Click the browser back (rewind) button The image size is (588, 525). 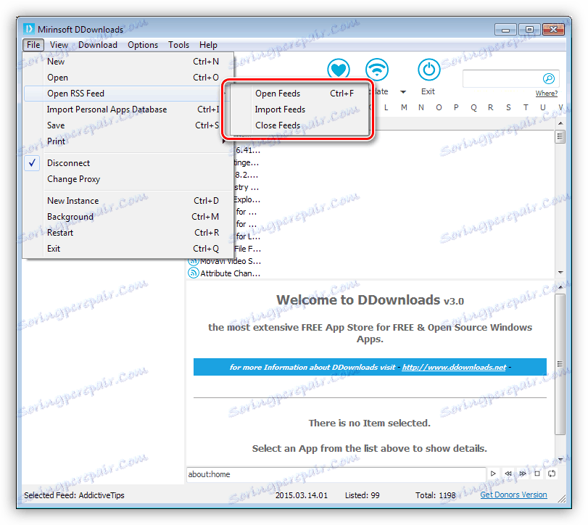(x=508, y=474)
